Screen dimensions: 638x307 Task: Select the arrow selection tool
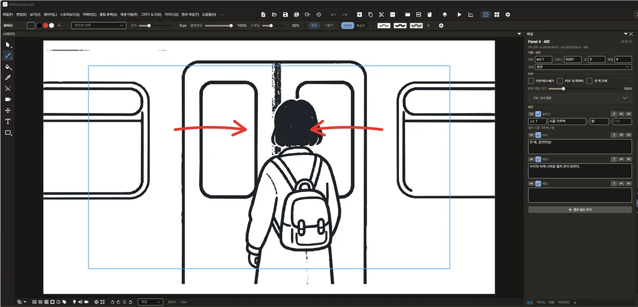pos(8,45)
